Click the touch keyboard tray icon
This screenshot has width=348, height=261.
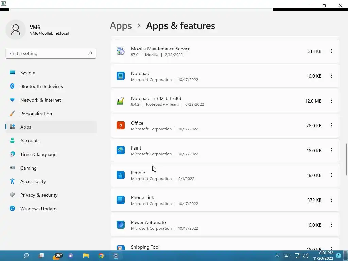[286, 256]
